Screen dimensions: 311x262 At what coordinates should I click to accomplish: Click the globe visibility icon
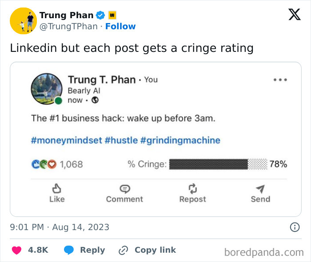[94, 100]
